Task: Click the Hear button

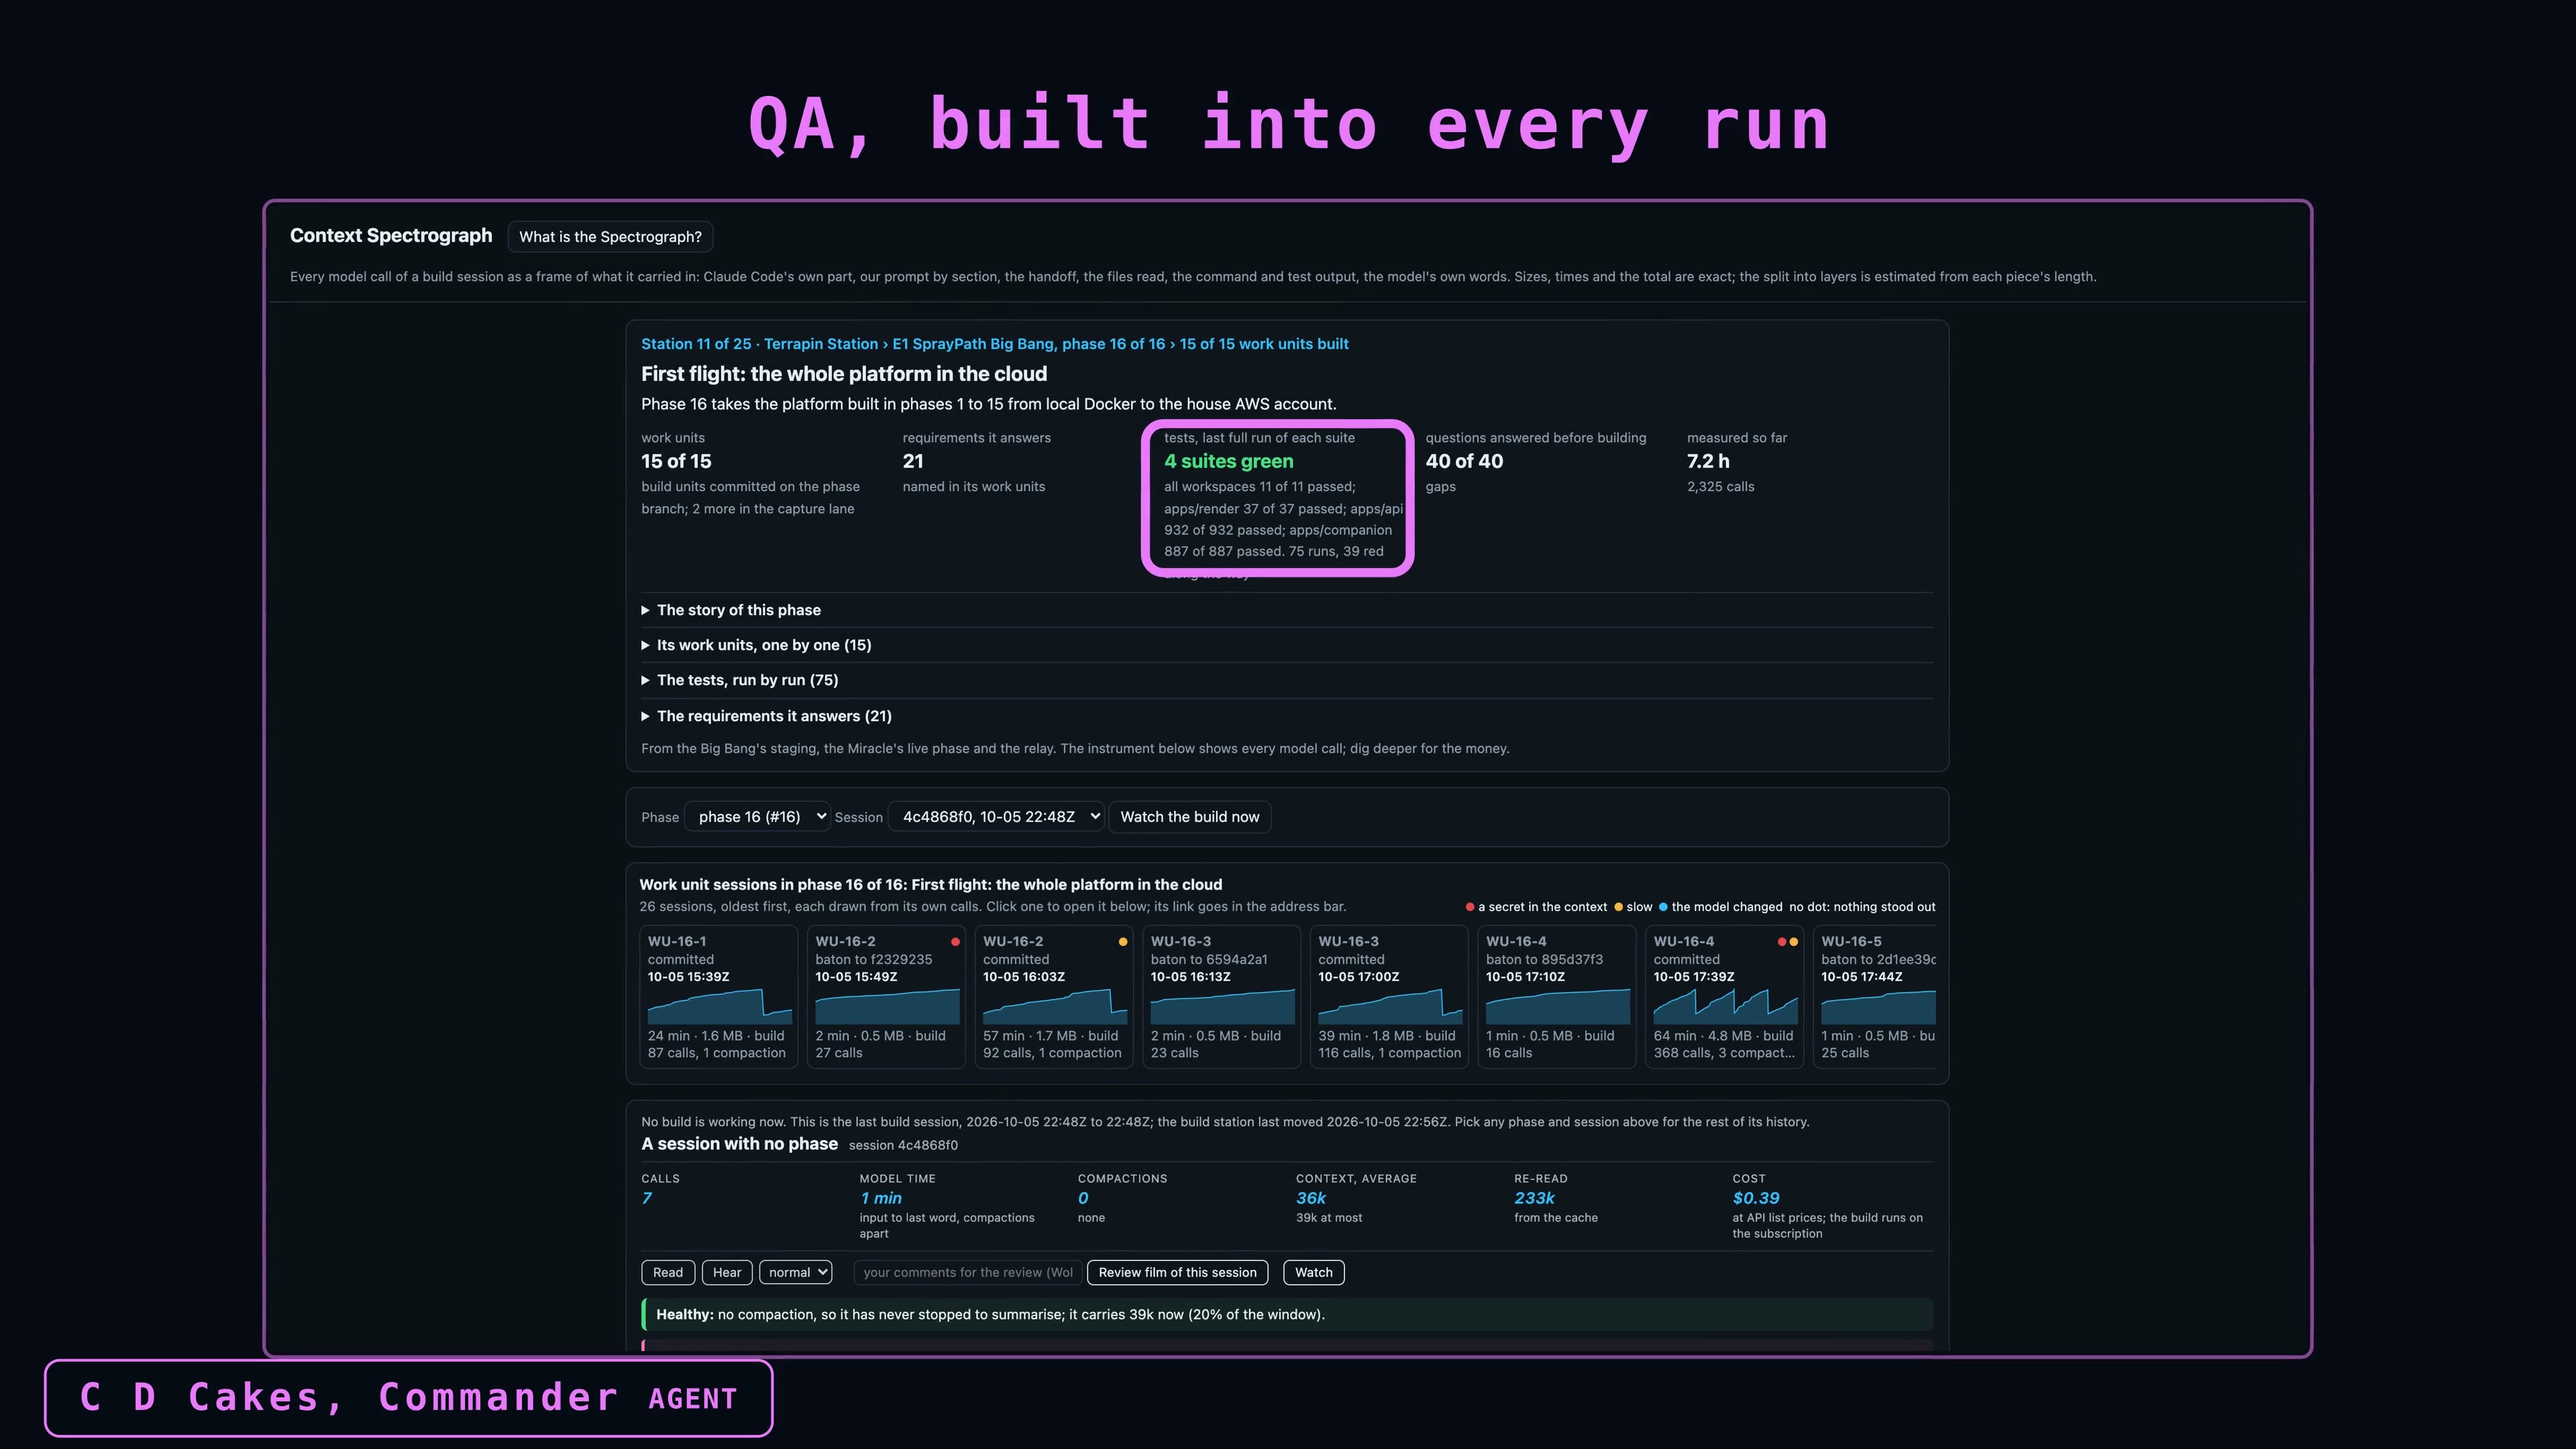Action: 727,1272
